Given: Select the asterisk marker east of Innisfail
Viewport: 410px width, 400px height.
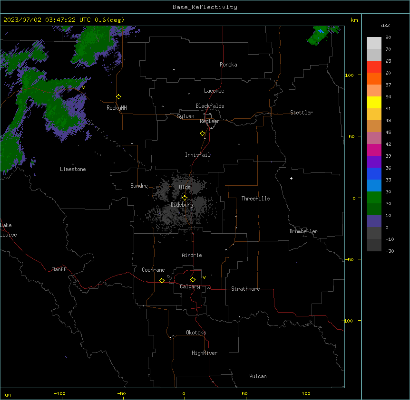Looking at the screenshot, I should click(239, 144).
